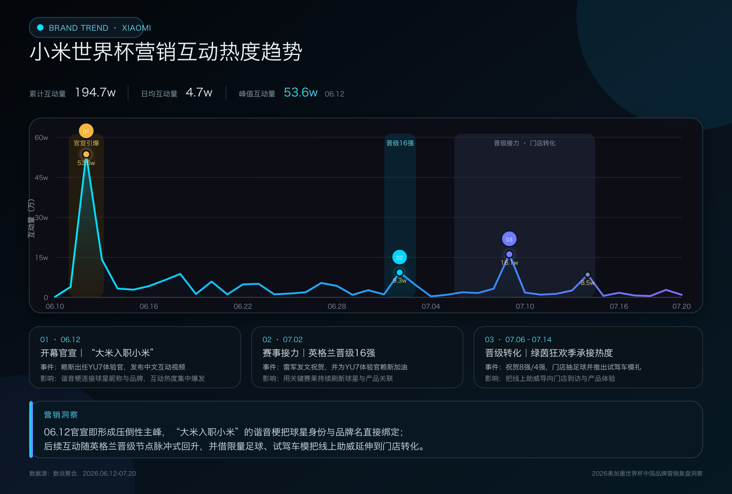Click the 峰值互动量 label
Image resolution: width=732 pixels, height=494 pixels.
(257, 94)
